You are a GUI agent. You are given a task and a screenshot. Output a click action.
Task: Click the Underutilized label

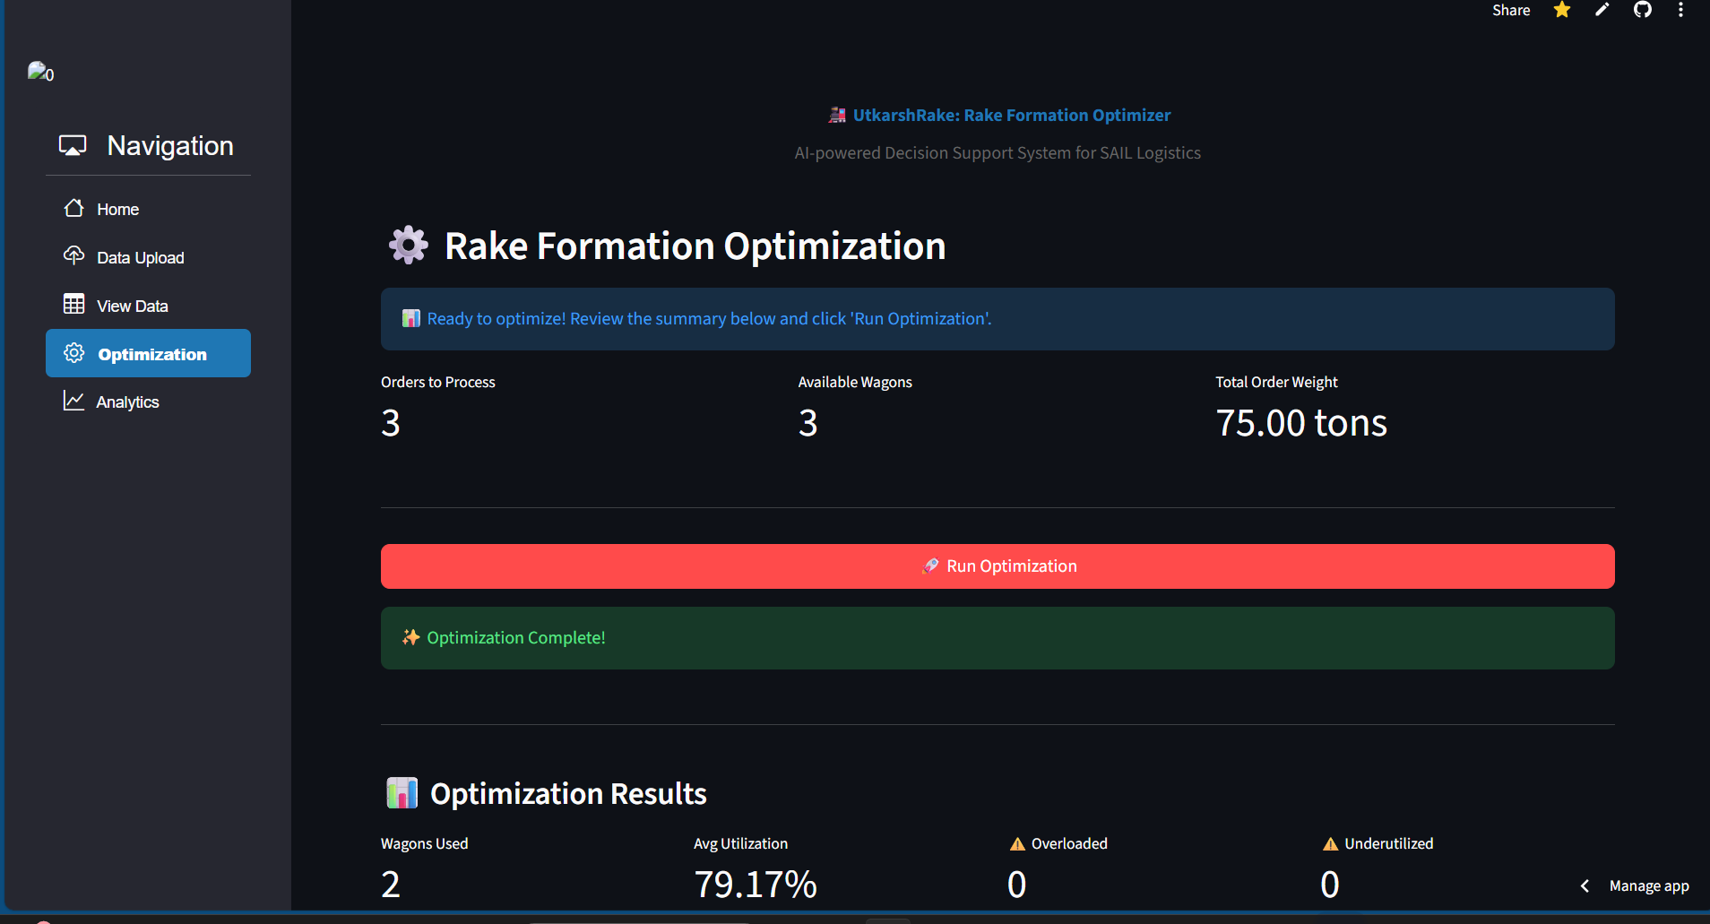click(1389, 843)
